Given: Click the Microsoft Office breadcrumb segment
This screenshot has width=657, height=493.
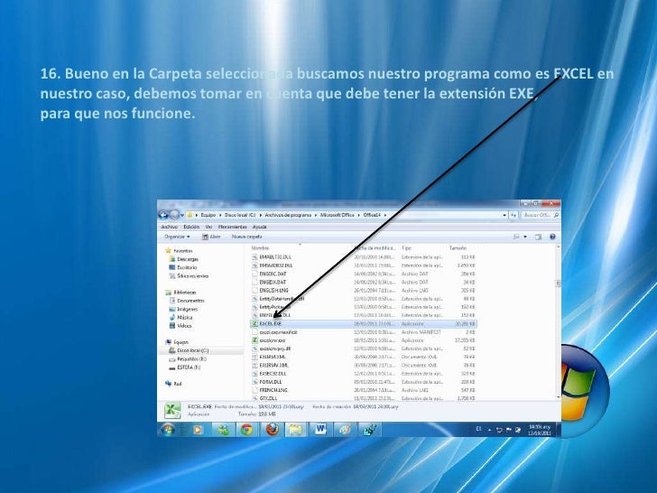Looking at the screenshot, I should [337, 215].
